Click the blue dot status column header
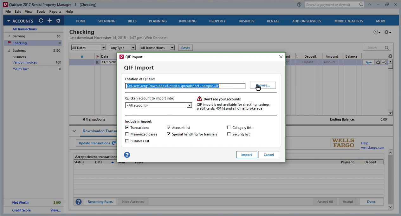Screen dimensions: 401x216 coord(82,57)
